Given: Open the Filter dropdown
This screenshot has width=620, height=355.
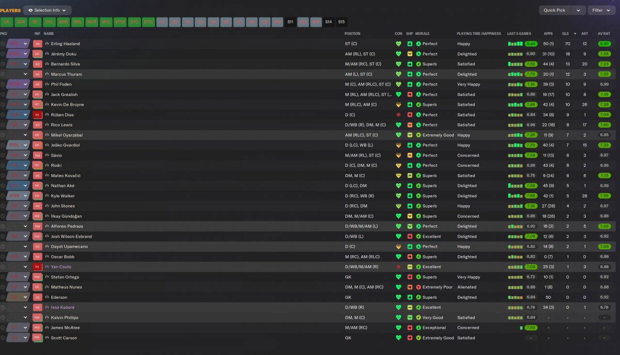Looking at the screenshot, I should coord(601,10).
